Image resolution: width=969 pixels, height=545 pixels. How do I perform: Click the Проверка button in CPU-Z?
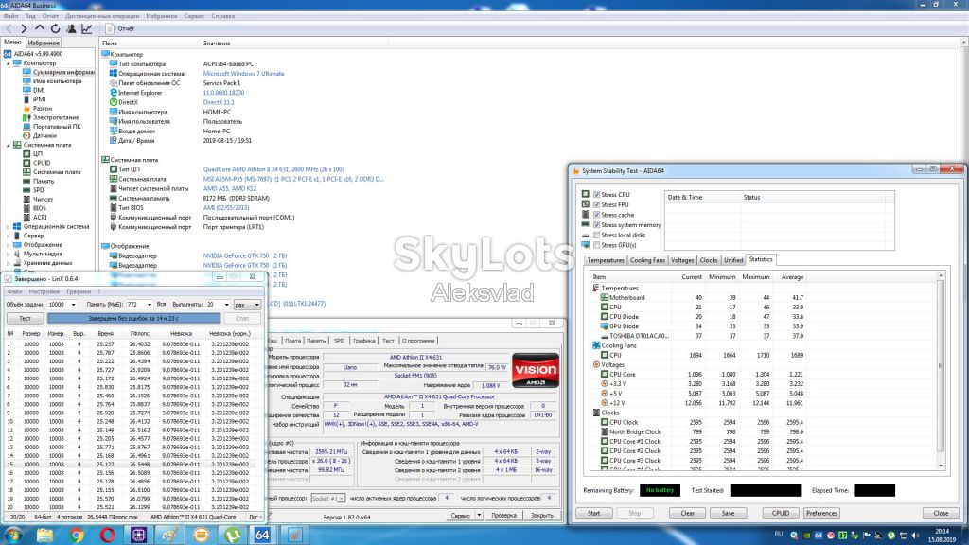click(x=503, y=515)
